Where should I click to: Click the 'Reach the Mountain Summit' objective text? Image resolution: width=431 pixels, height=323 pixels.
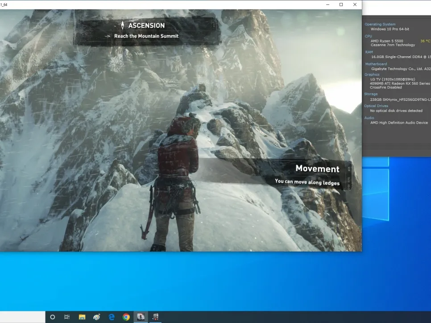point(146,36)
